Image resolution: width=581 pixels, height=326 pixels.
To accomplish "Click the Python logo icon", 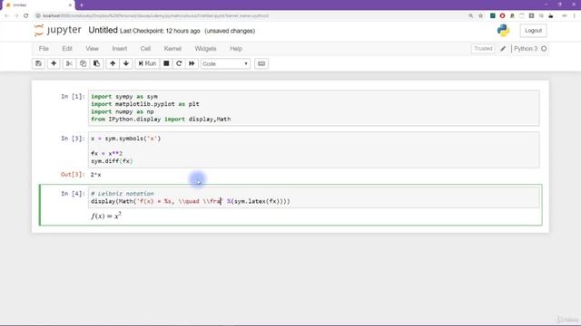I will click(503, 31).
